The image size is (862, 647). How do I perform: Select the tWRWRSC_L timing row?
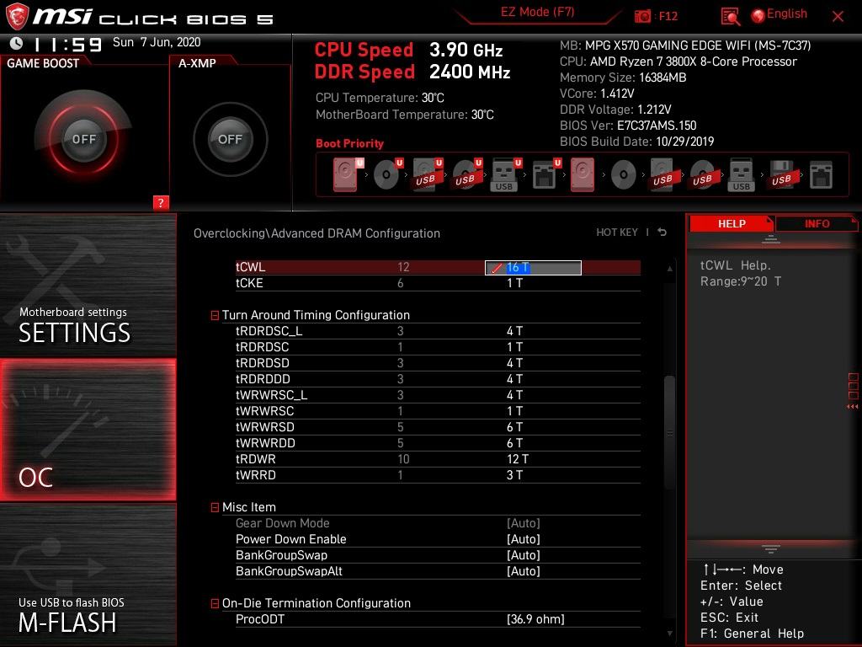pyautogui.click(x=438, y=395)
